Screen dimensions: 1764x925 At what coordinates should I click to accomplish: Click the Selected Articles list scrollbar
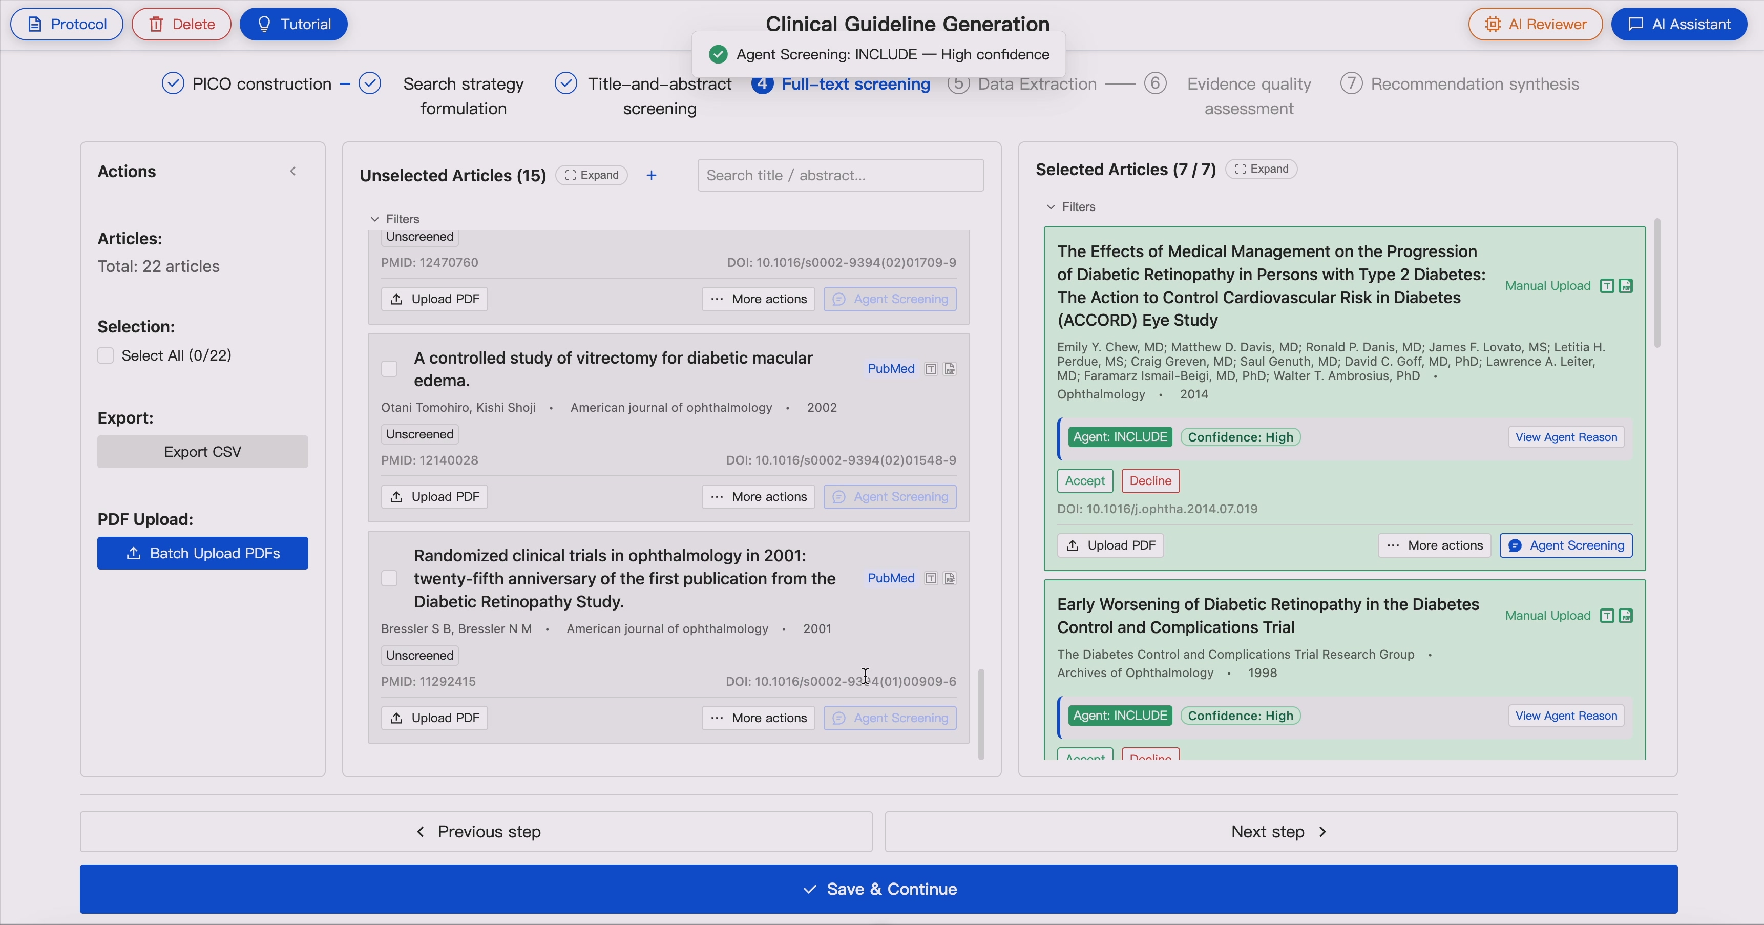pyautogui.click(x=1657, y=283)
